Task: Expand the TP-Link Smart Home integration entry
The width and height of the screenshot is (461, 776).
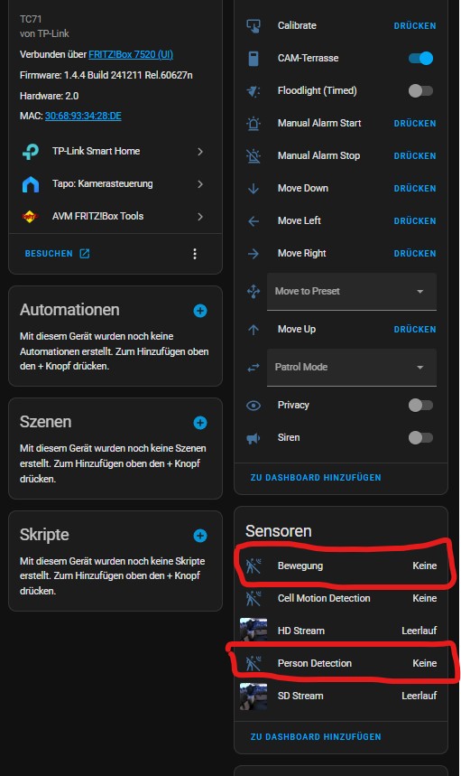Action: (x=115, y=152)
